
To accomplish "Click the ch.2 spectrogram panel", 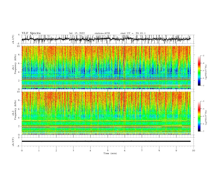I will [106, 113].
